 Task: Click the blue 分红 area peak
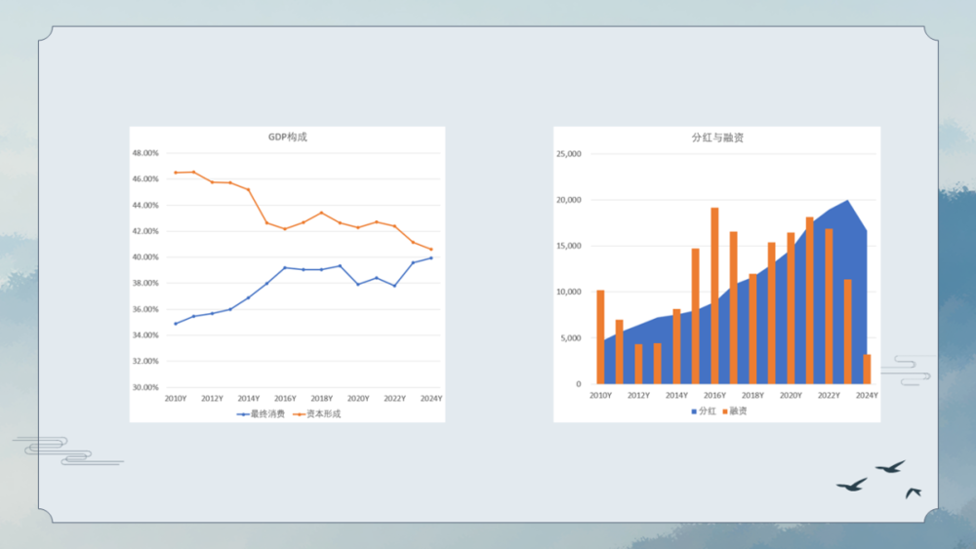[x=847, y=202]
